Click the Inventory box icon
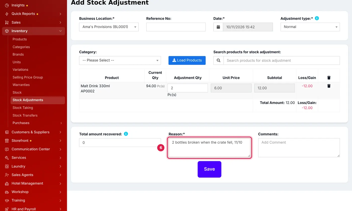352x211 pixels. (x=7, y=31)
